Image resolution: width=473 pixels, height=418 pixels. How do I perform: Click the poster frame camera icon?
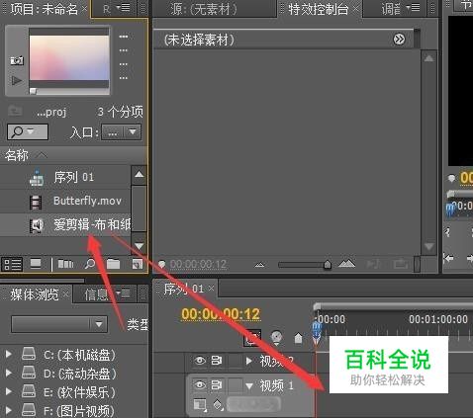[x=17, y=60]
